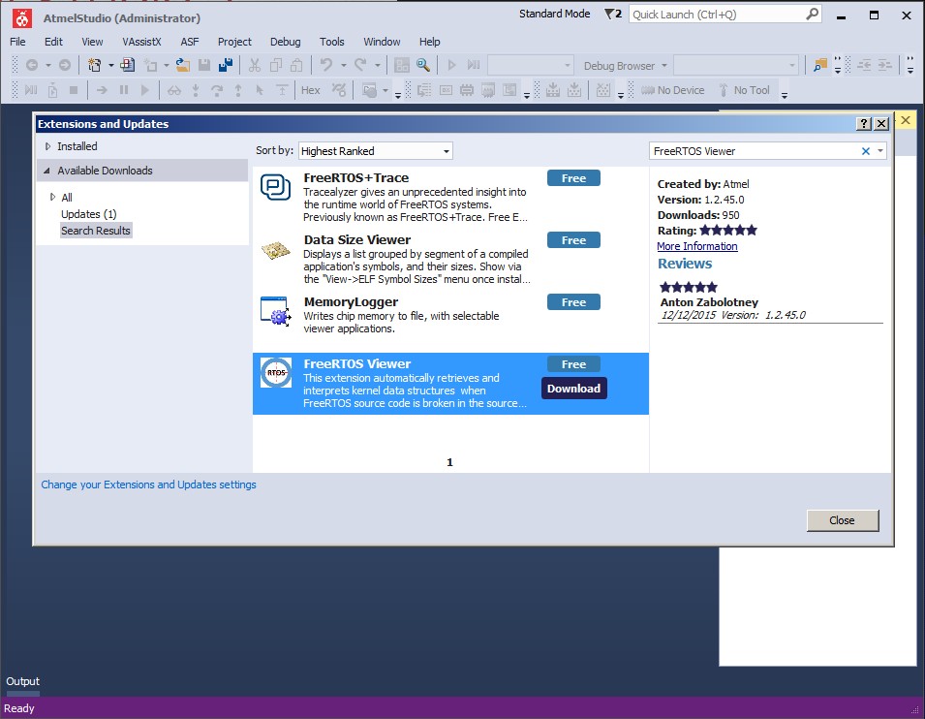
Task: Collapse the Available Downloads category
Action: click(46, 171)
